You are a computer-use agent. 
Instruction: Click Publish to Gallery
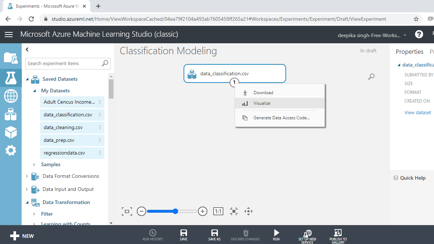tap(338, 236)
